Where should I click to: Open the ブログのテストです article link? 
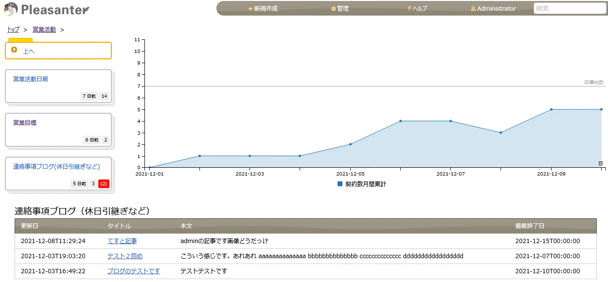point(134,271)
